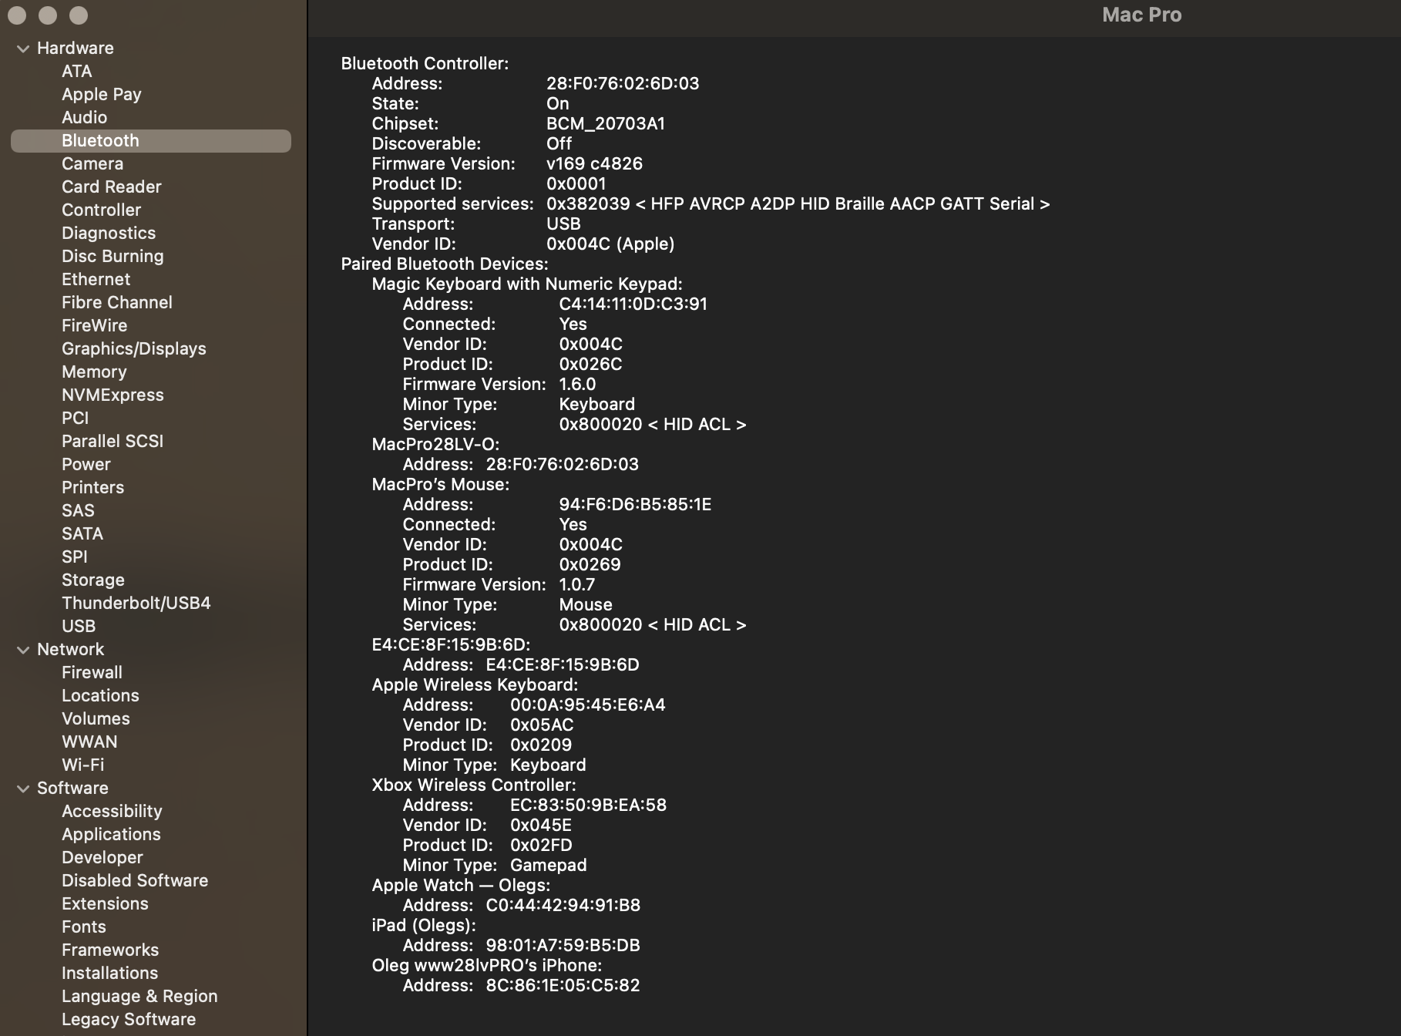Screen dimensions: 1401x1036
Task: Click the Hardware section heading
Action: click(x=76, y=48)
